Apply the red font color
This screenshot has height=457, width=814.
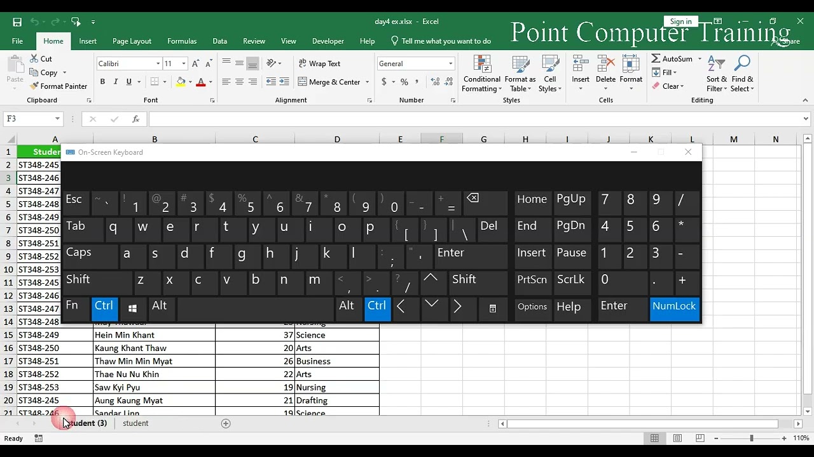(201, 82)
